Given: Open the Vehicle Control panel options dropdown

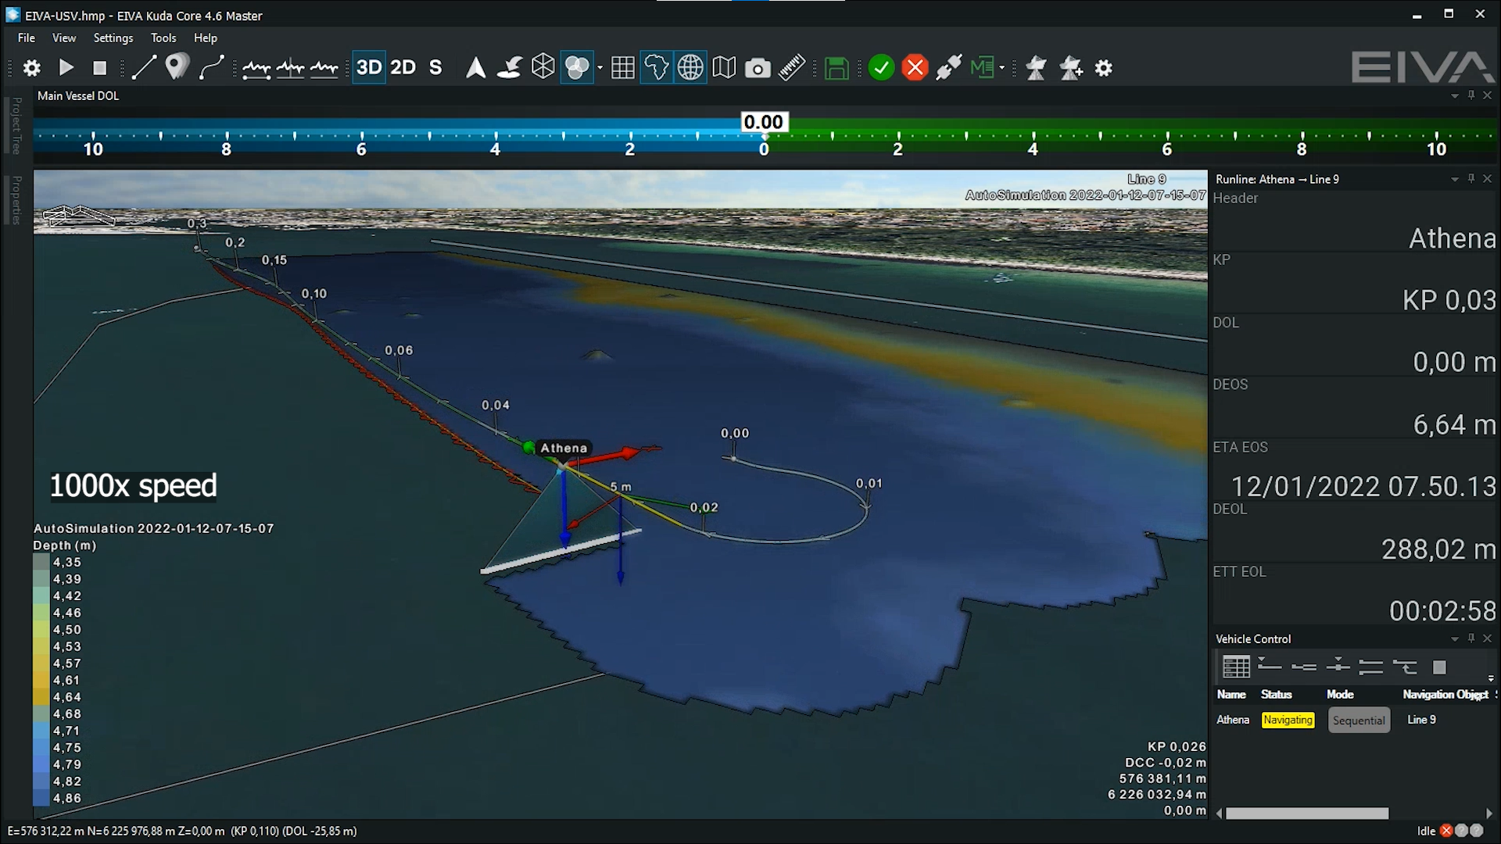Looking at the screenshot, I should click(x=1454, y=639).
